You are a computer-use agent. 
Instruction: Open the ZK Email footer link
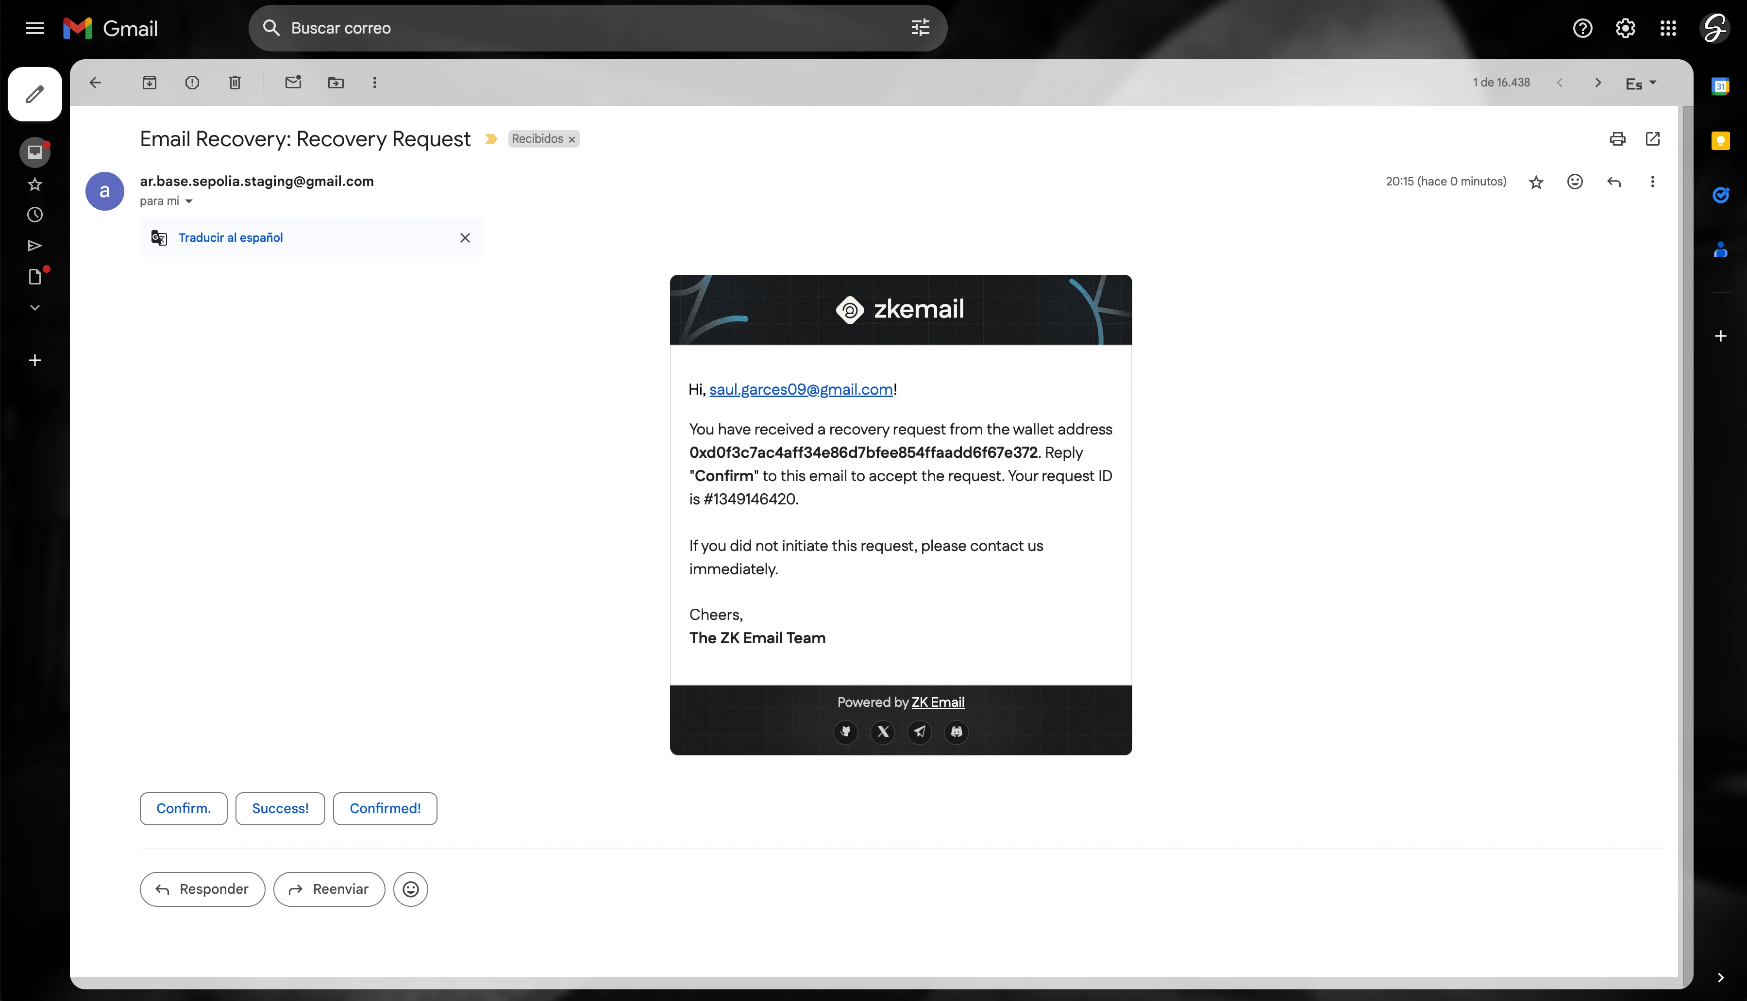click(x=938, y=702)
